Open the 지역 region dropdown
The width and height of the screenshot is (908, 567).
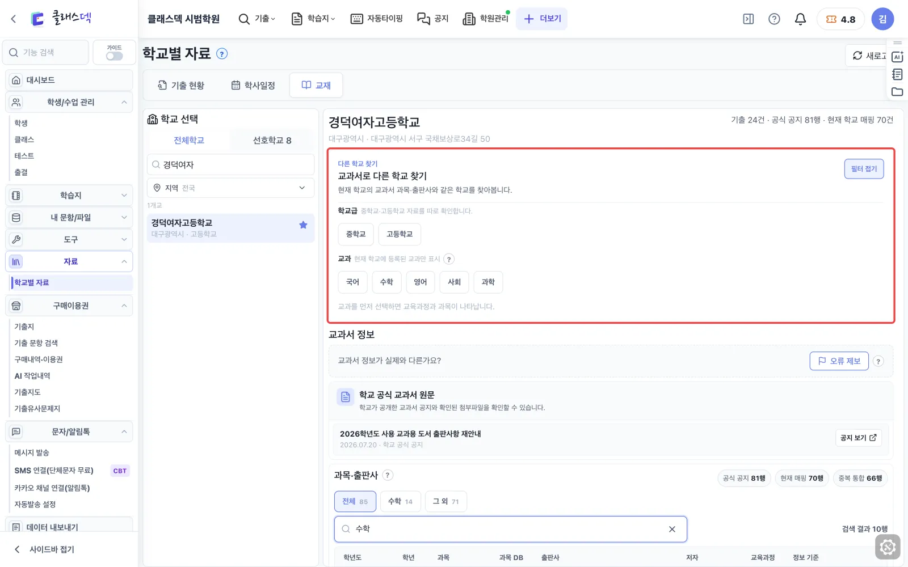pos(230,188)
